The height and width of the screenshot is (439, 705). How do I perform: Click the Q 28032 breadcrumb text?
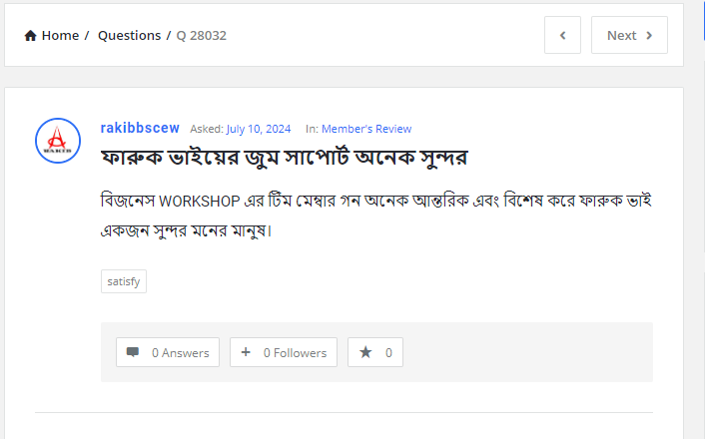pos(202,36)
